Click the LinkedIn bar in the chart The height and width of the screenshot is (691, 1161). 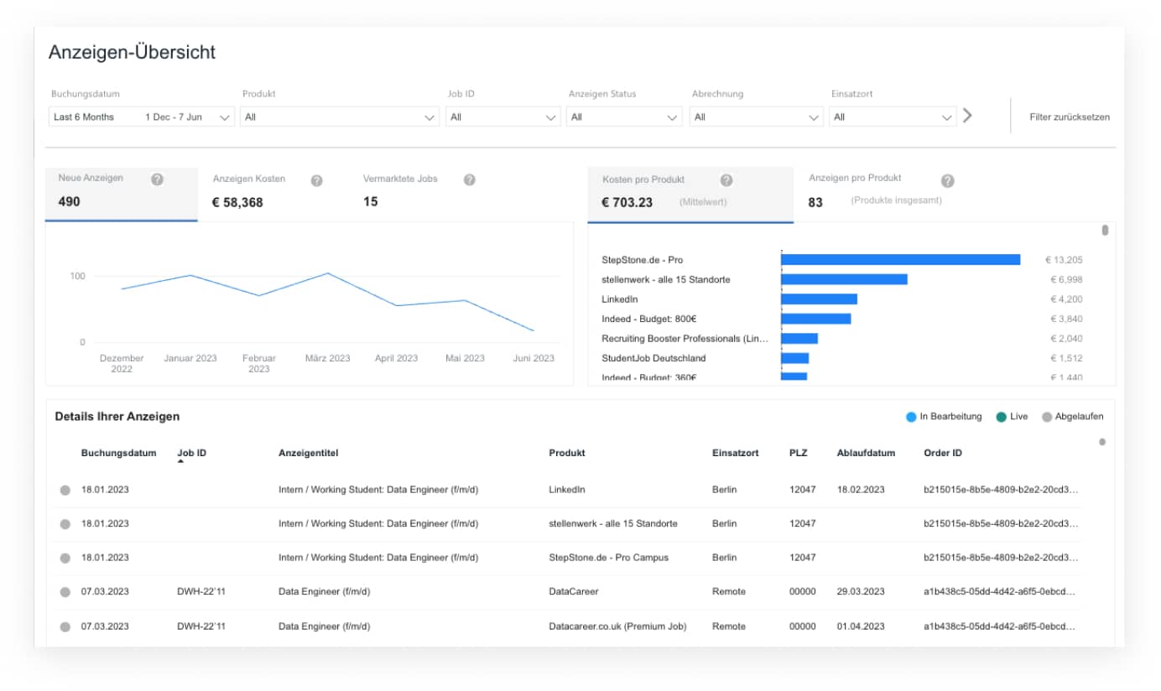click(x=819, y=299)
